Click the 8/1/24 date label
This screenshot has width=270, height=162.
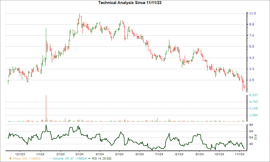[179, 154]
